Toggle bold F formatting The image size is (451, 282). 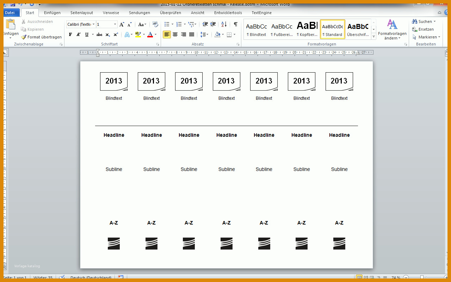click(x=70, y=35)
